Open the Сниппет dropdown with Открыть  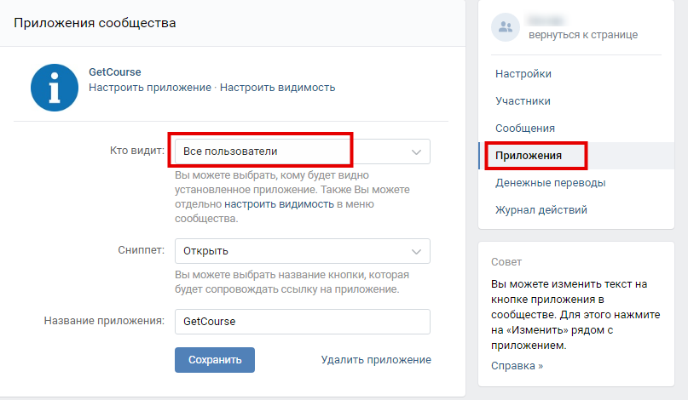coord(303,251)
